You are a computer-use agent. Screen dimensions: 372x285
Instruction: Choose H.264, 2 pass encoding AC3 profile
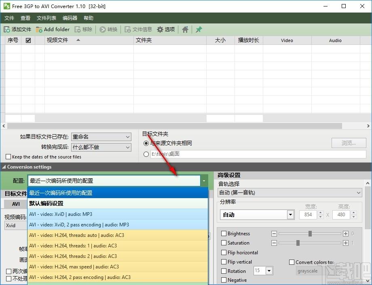point(118,277)
